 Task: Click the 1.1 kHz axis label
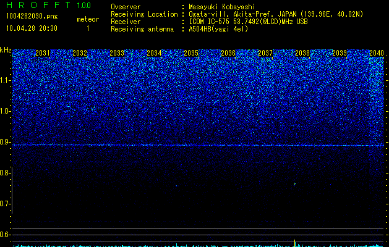click(x=6, y=80)
